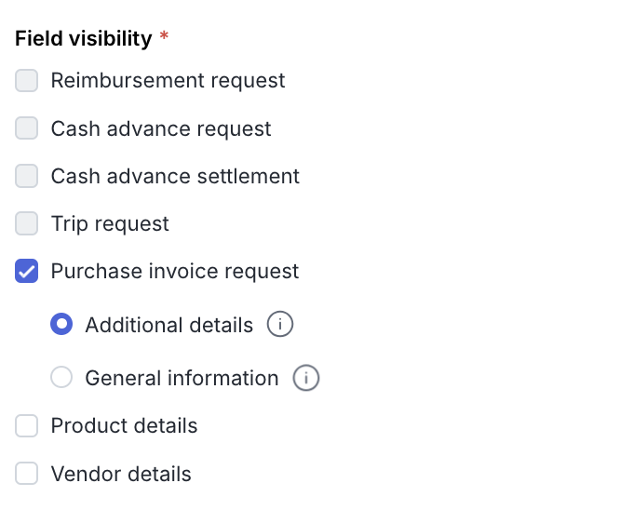The image size is (633, 510).
Task: Tick the Cash advance request checkbox
Action: click(27, 128)
